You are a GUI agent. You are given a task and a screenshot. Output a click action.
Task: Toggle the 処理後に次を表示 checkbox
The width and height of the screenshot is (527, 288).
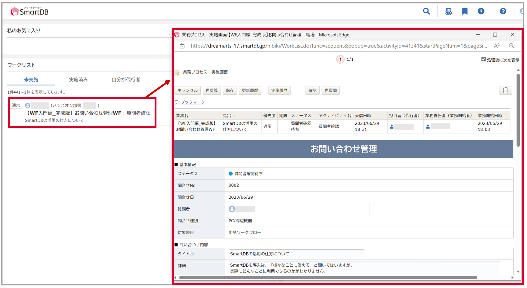coord(483,59)
